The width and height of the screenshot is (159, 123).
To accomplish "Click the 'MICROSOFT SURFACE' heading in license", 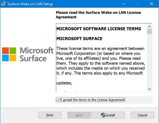I will [79, 39].
